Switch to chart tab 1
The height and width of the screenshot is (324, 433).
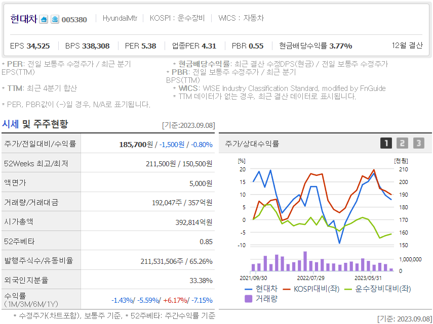click(386, 143)
